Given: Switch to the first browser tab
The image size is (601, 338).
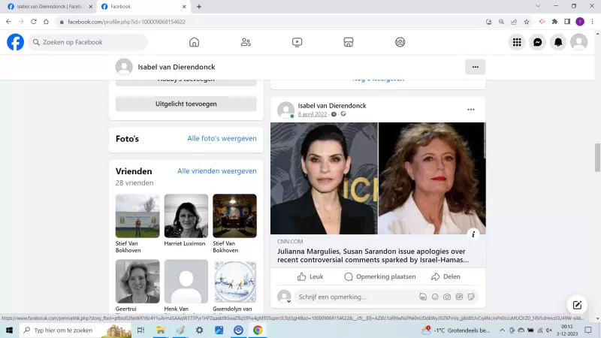Looking at the screenshot, I should [x=47, y=6].
